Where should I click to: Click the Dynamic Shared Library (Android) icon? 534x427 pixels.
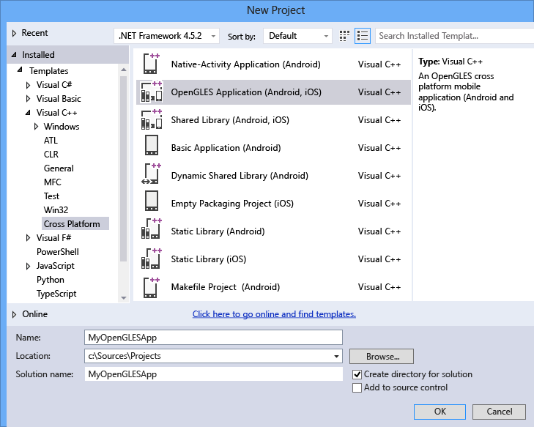152,175
